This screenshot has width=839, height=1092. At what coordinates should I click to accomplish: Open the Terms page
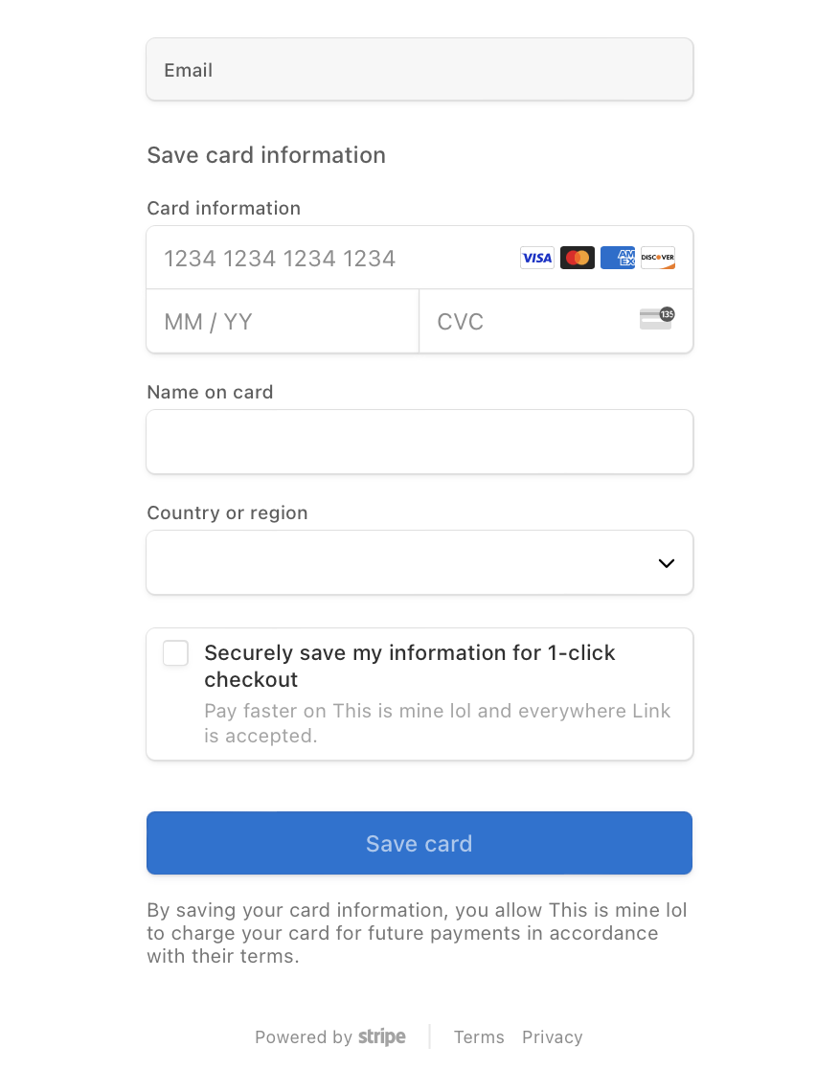pyautogui.click(x=479, y=1036)
